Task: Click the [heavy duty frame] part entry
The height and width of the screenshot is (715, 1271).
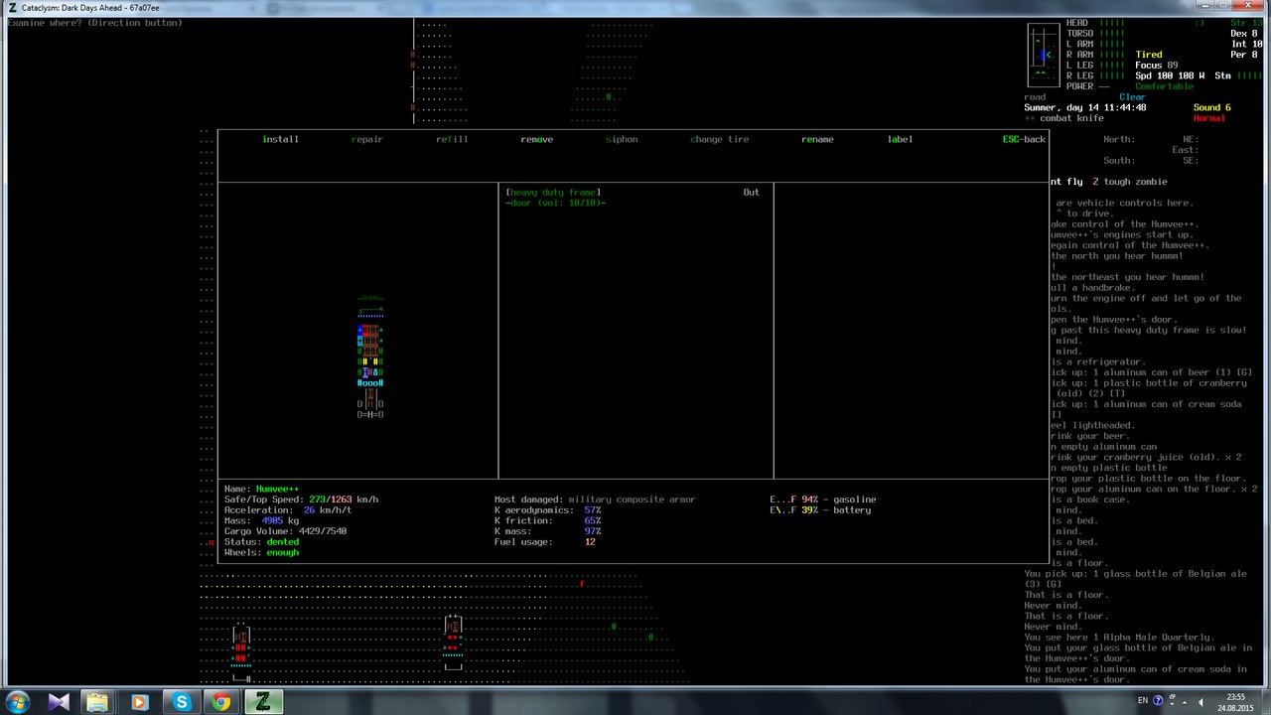Action: pyautogui.click(x=553, y=192)
